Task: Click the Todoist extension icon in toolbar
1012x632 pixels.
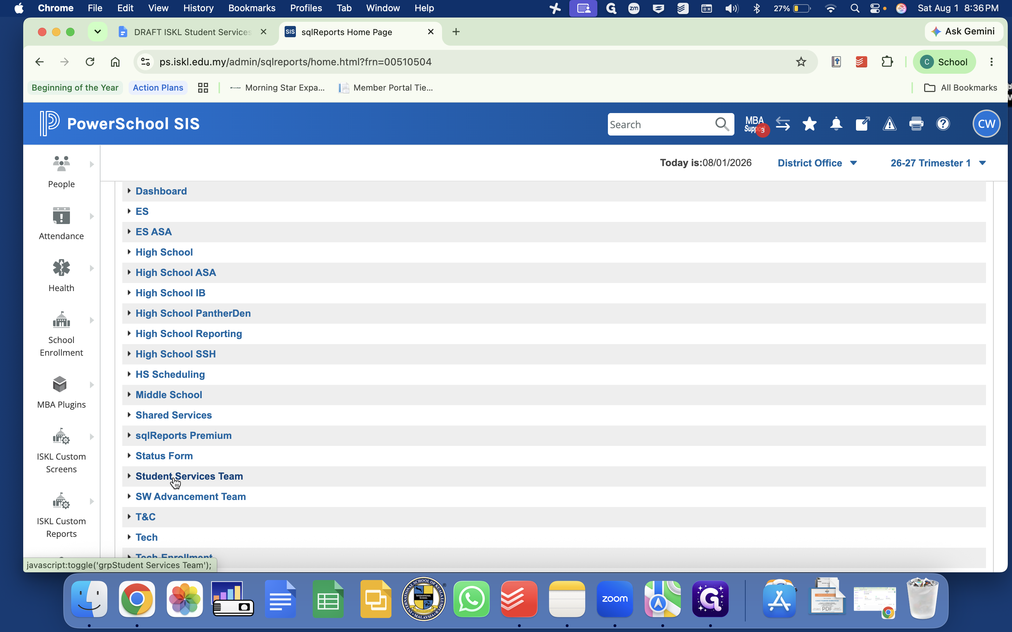Action: click(862, 62)
